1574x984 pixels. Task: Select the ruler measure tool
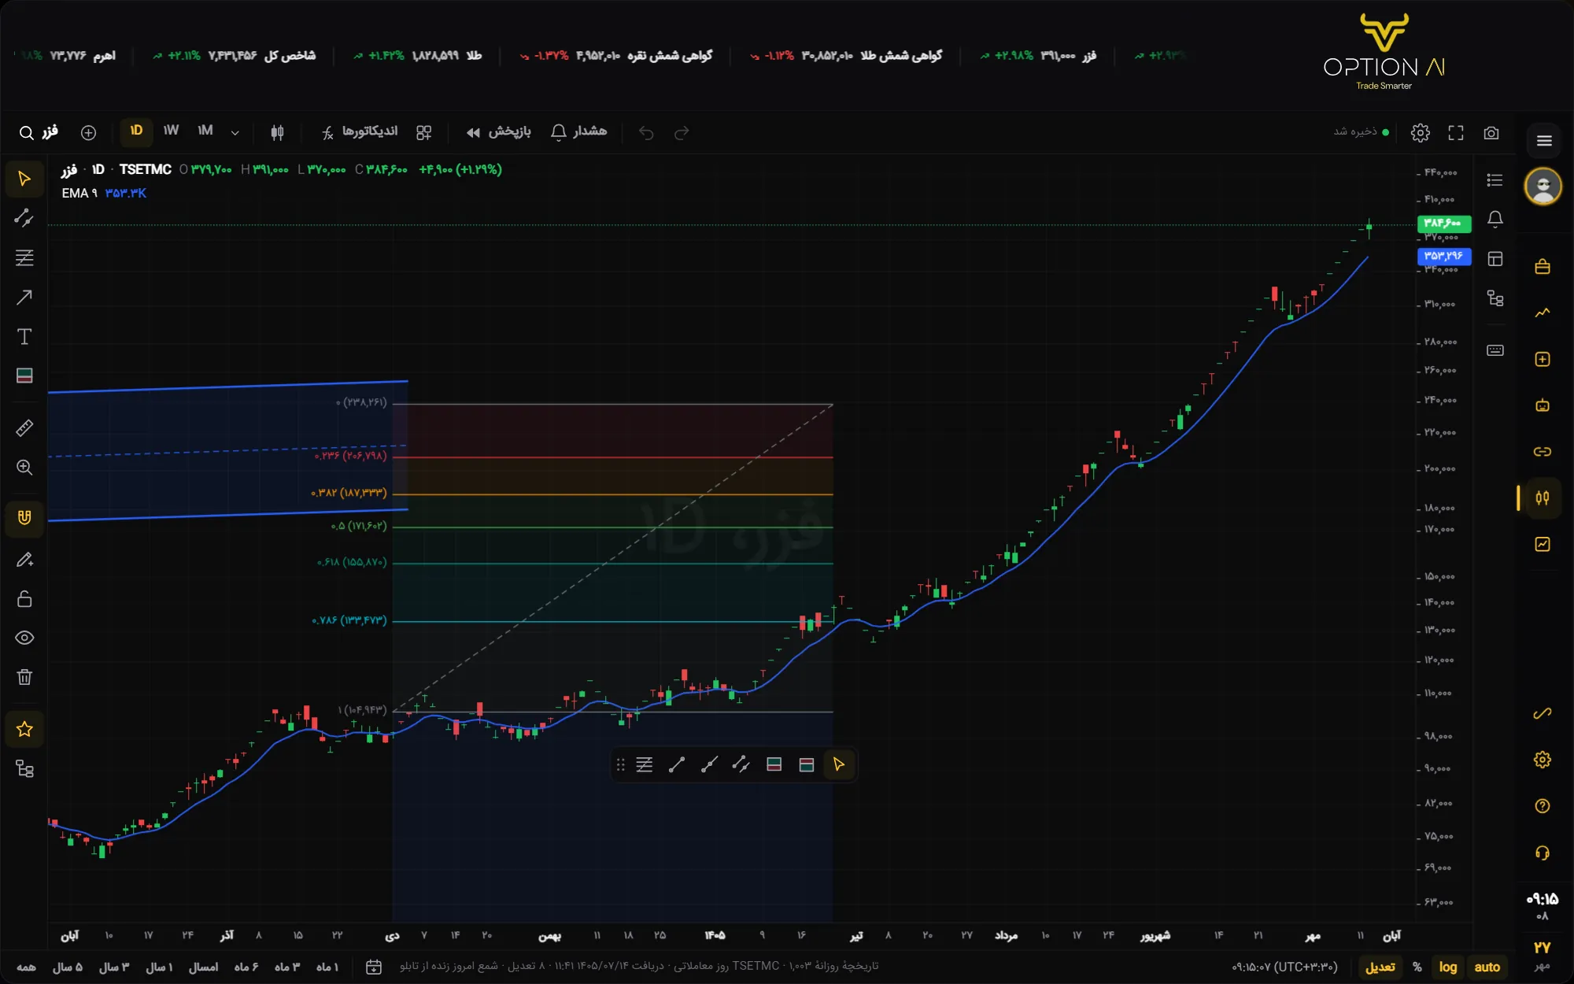[24, 427]
